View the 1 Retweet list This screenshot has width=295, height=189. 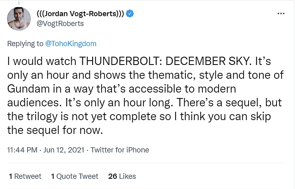(25, 176)
